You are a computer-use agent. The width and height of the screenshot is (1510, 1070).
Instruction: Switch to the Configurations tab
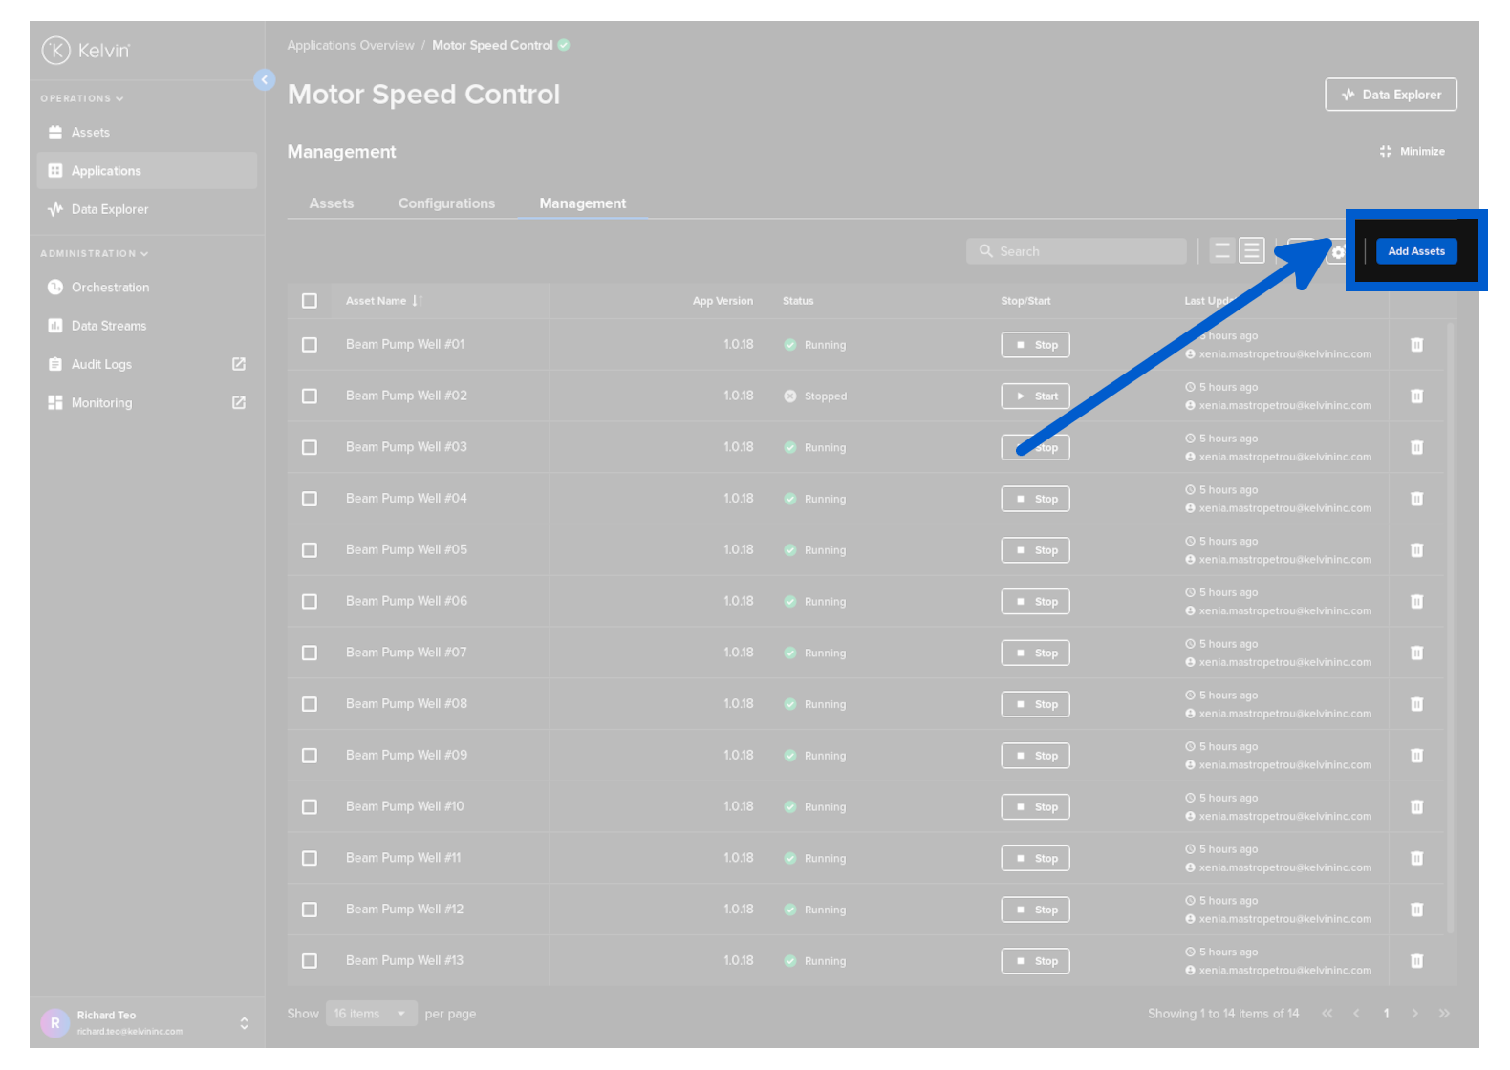pos(446,203)
